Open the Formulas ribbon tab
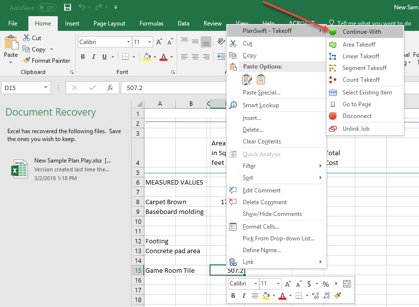Viewport: 419px width, 307px height. [151, 24]
